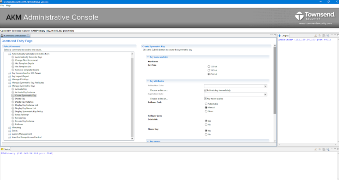The height and width of the screenshot is (180, 339).
Task: Click the Townsend Security logo
Action: [x=315, y=16]
